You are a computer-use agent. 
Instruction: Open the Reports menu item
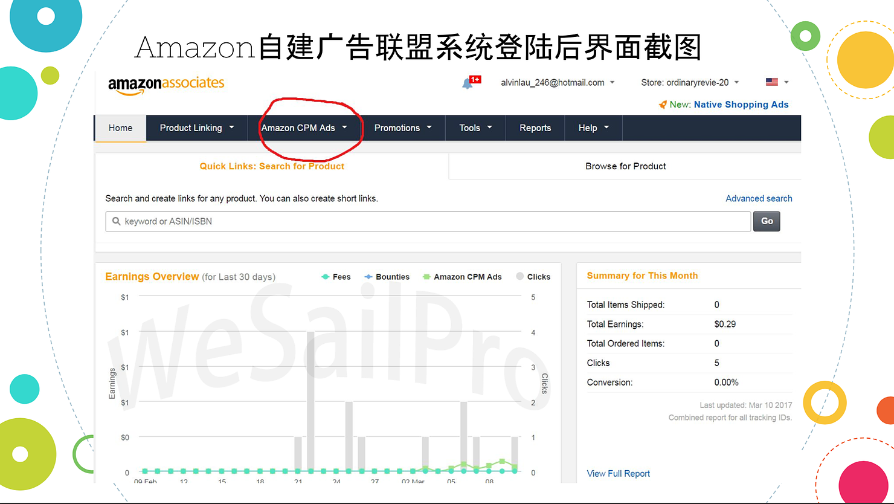(535, 128)
